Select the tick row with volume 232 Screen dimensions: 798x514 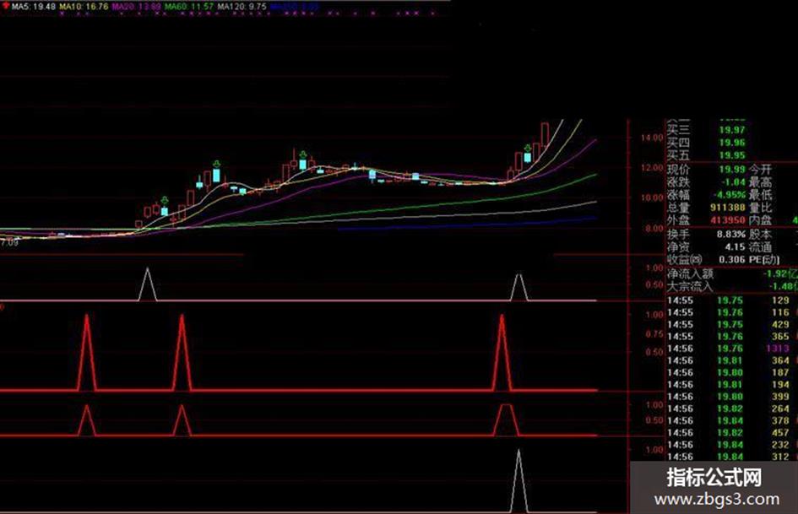coord(732,445)
